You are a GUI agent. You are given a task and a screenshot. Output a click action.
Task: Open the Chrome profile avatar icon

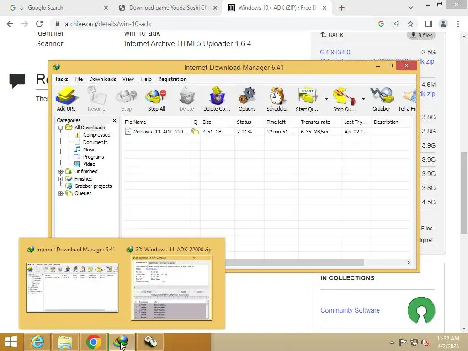443,24
